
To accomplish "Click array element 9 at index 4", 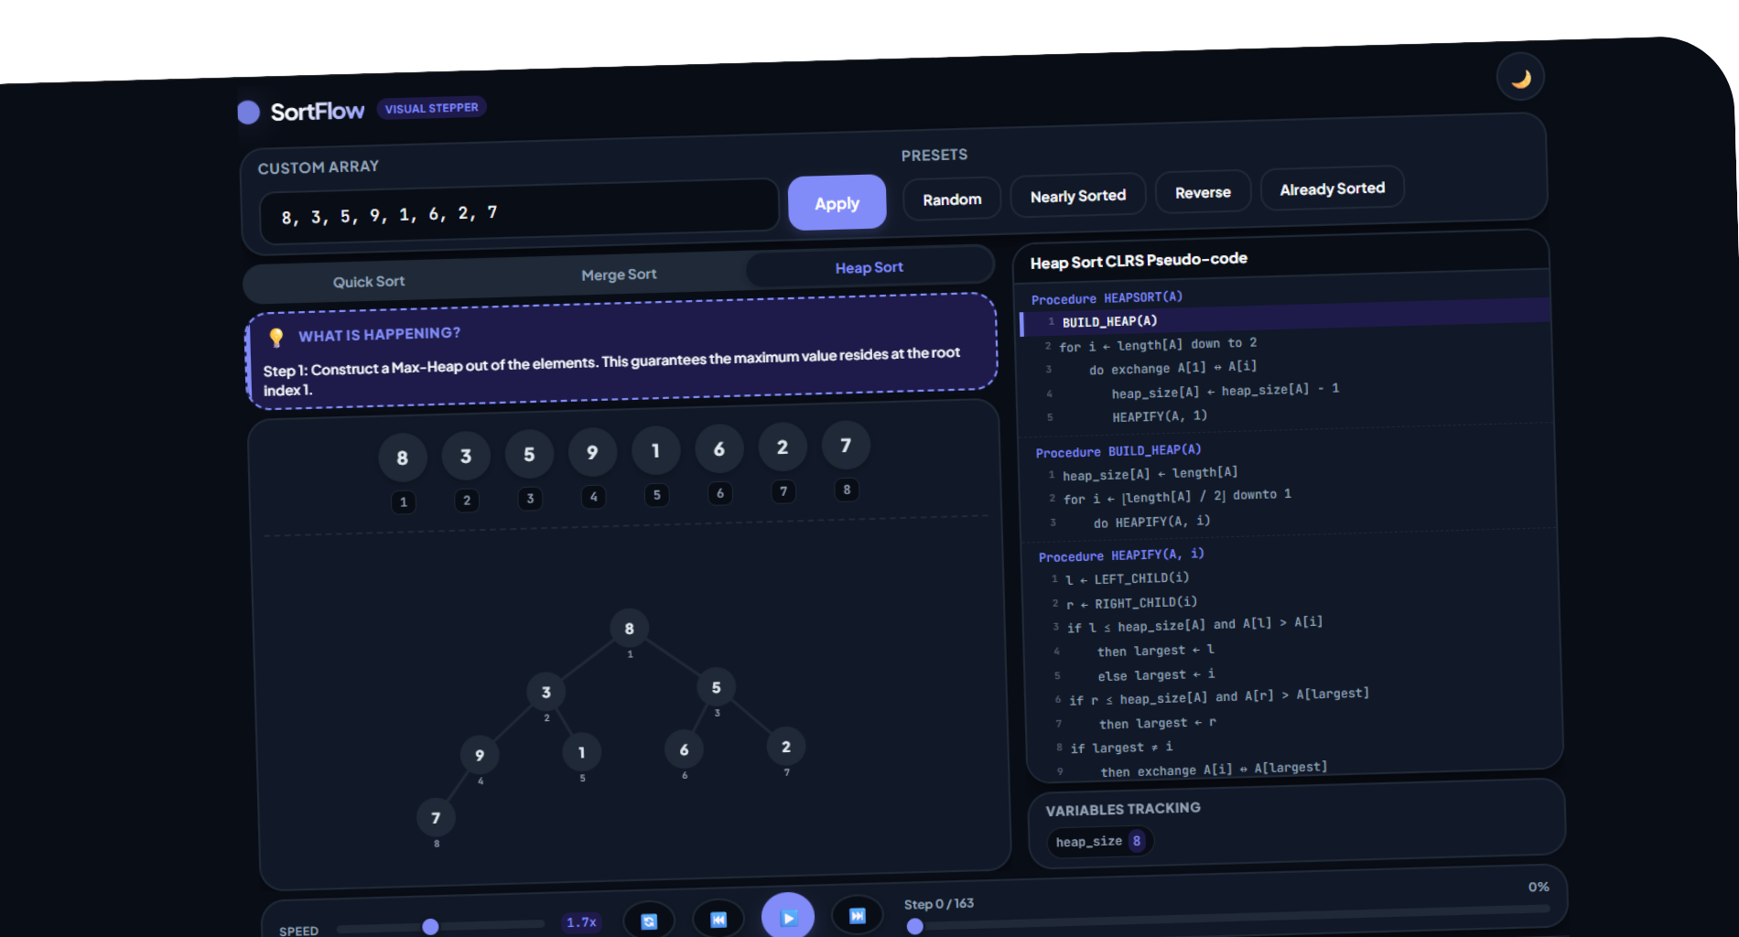I will (592, 452).
